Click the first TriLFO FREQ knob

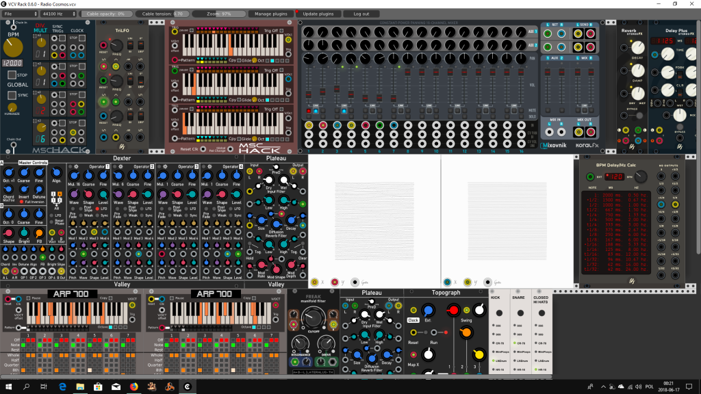tap(116, 46)
